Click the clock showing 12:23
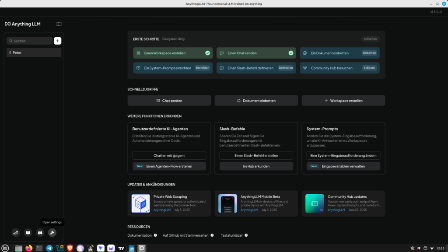This screenshot has width=448, height=252. (x=440, y=248)
